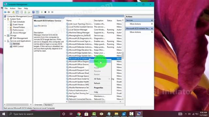Expand the Shared Folders node
Image resolution: width=209 pixels, height=117 pixels.
pos(8,27)
